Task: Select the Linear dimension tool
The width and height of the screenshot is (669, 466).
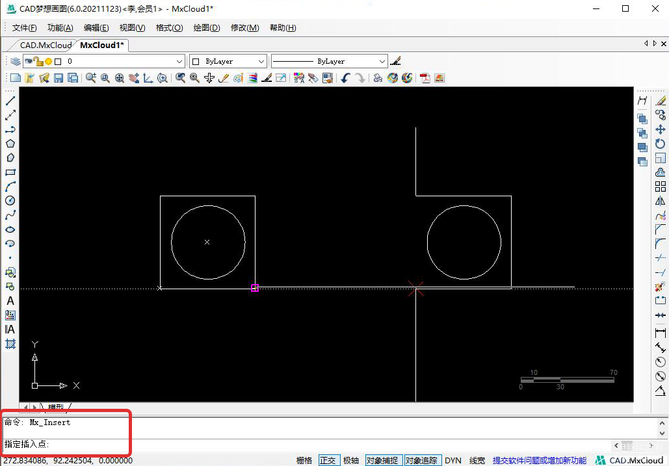Action: pyautogui.click(x=661, y=333)
